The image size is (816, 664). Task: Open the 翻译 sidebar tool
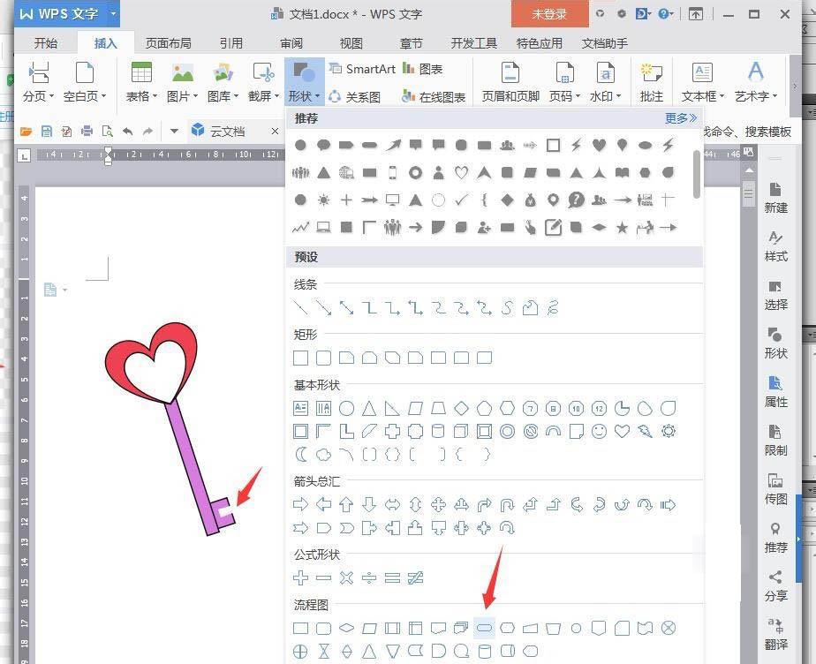coord(775,634)
